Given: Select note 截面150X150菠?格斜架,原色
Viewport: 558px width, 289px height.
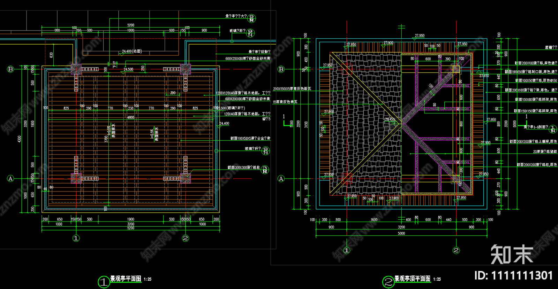Looking at the screenshot, I should point(535,111).
